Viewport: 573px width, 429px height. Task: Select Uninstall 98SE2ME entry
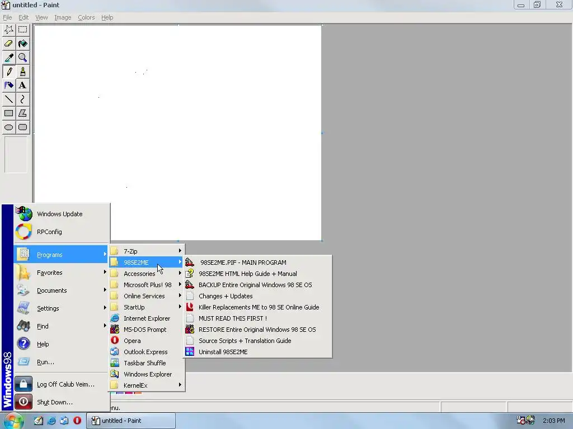(258, 352)
